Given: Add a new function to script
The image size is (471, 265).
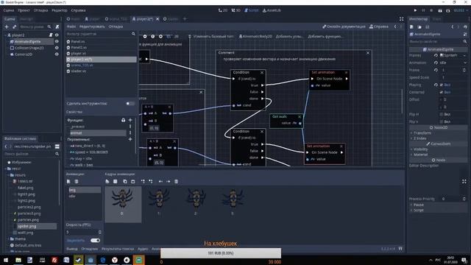Looking at the screenshot, I should pos(130,120).
